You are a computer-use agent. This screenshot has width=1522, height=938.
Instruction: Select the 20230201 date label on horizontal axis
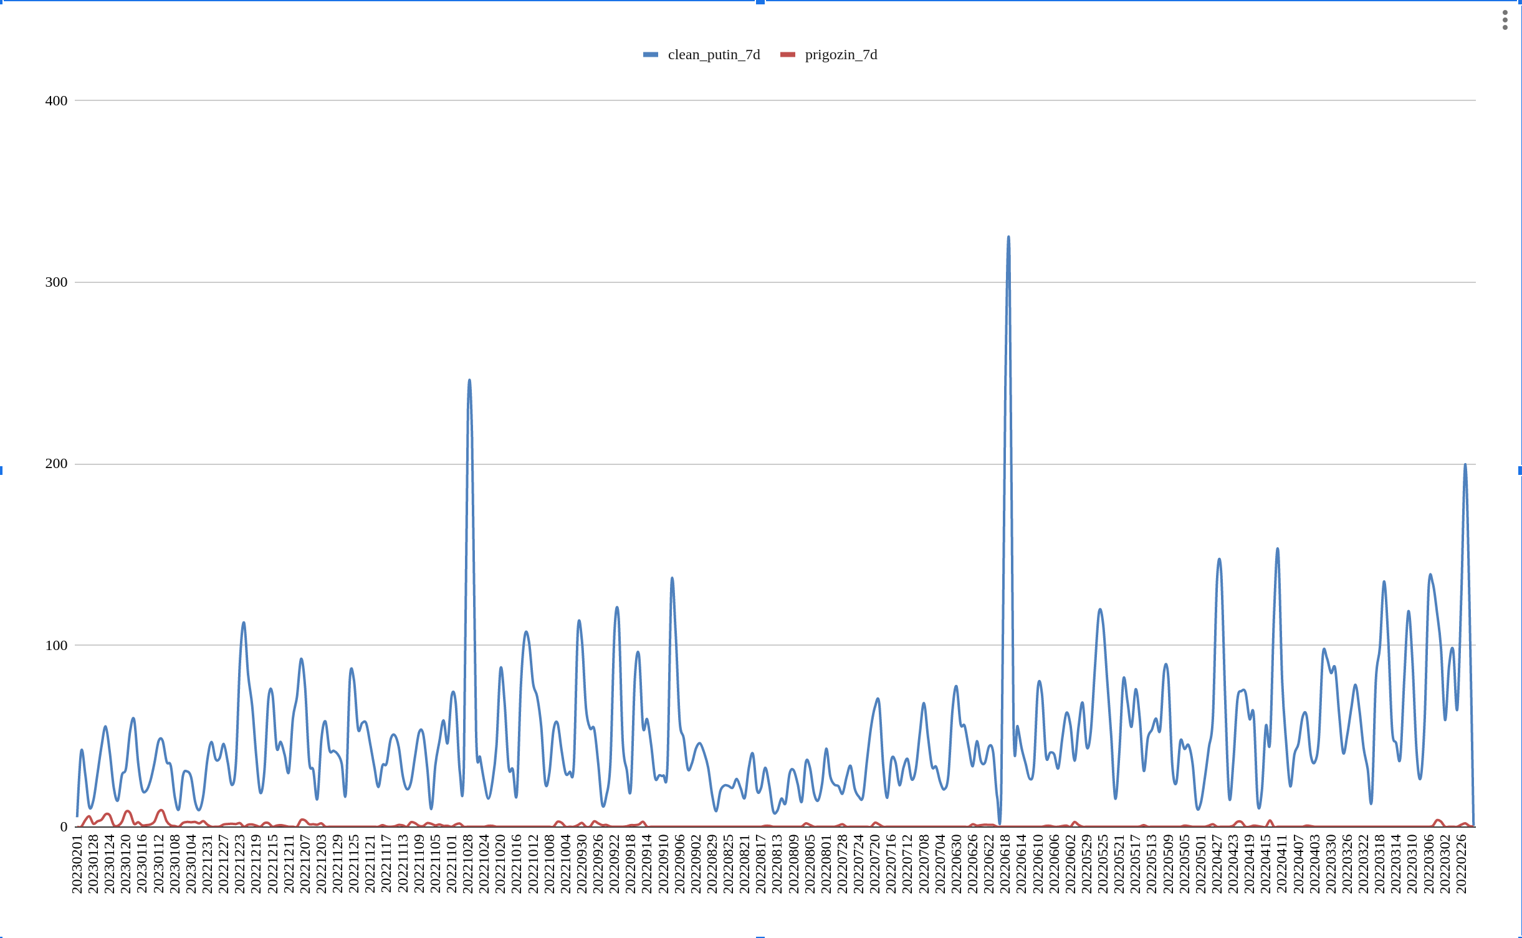tap(77, 864)
